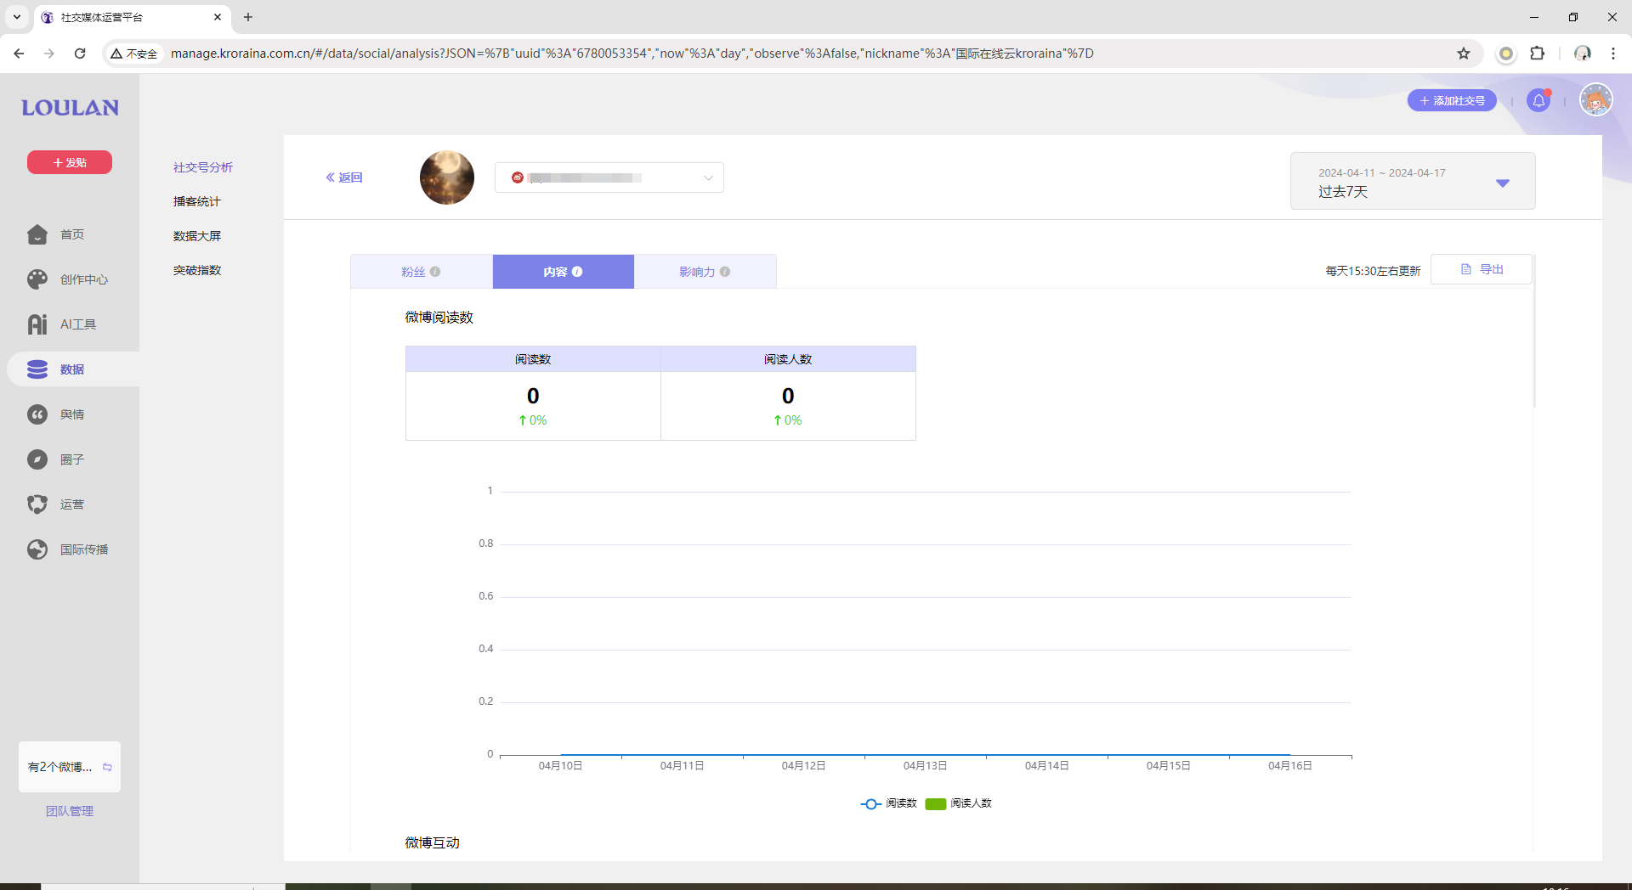
Task: Switch to 影响力 tab
Action: click(x=705, y=272)
